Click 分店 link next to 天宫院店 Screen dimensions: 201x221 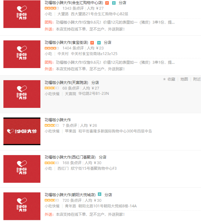point(95,82)
